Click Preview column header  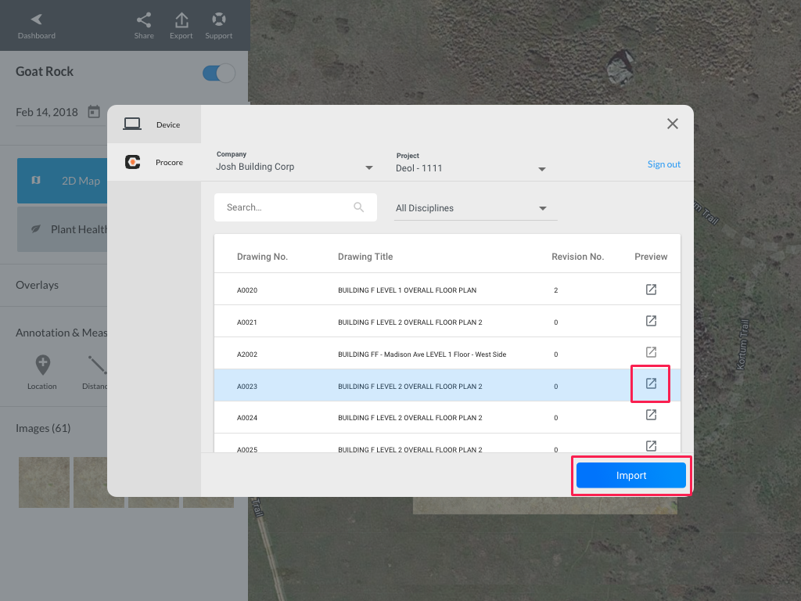(651, 257)
